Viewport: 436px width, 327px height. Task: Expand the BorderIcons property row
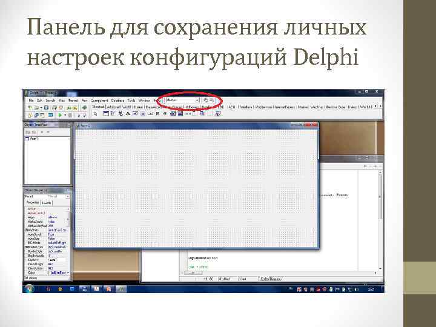pyautogui.click(x=26, y=247)
